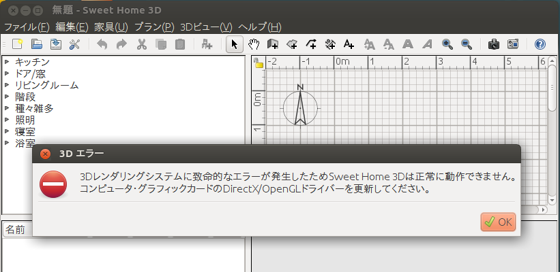Image resolution: width=560 pixels, height=272 pixels.
Task: Select the 照明 catalog label
Action: pos(25,120)
